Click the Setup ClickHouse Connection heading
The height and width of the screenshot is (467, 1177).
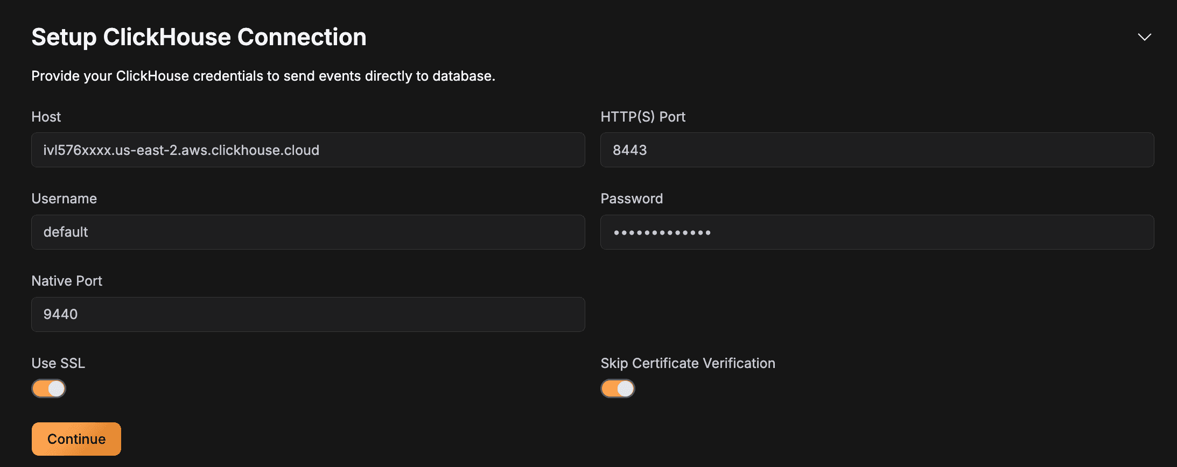(199, 37)
